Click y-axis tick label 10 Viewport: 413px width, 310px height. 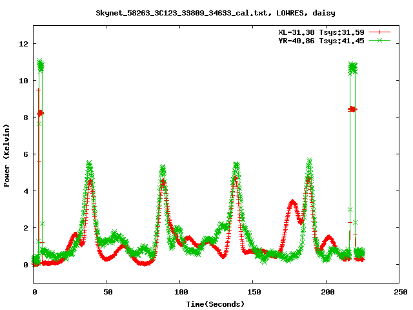[23, 81]
